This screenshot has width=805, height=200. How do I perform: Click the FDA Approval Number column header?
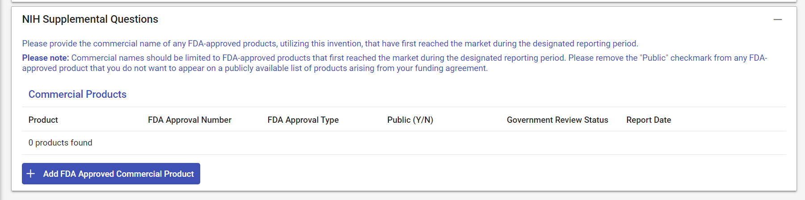(x=190, y=120)
